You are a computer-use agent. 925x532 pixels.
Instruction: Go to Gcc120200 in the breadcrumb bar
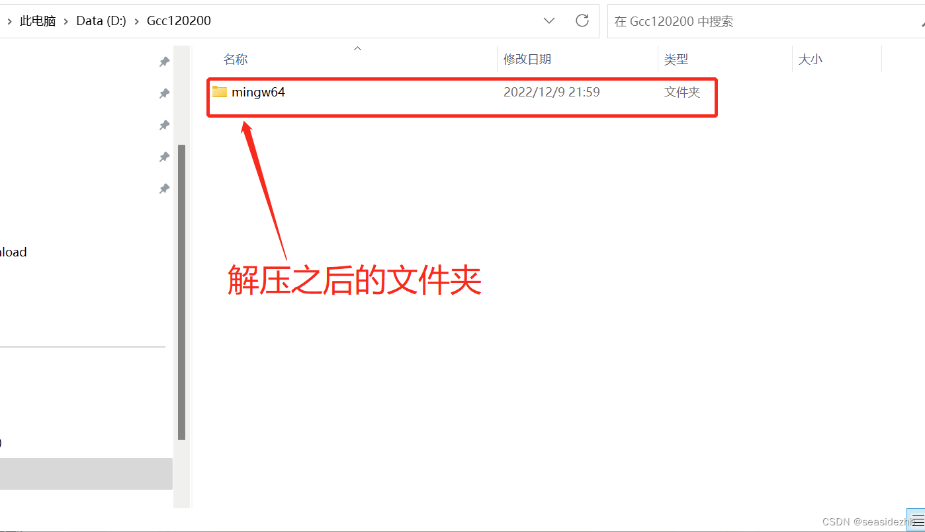click(x=179, y=20)
